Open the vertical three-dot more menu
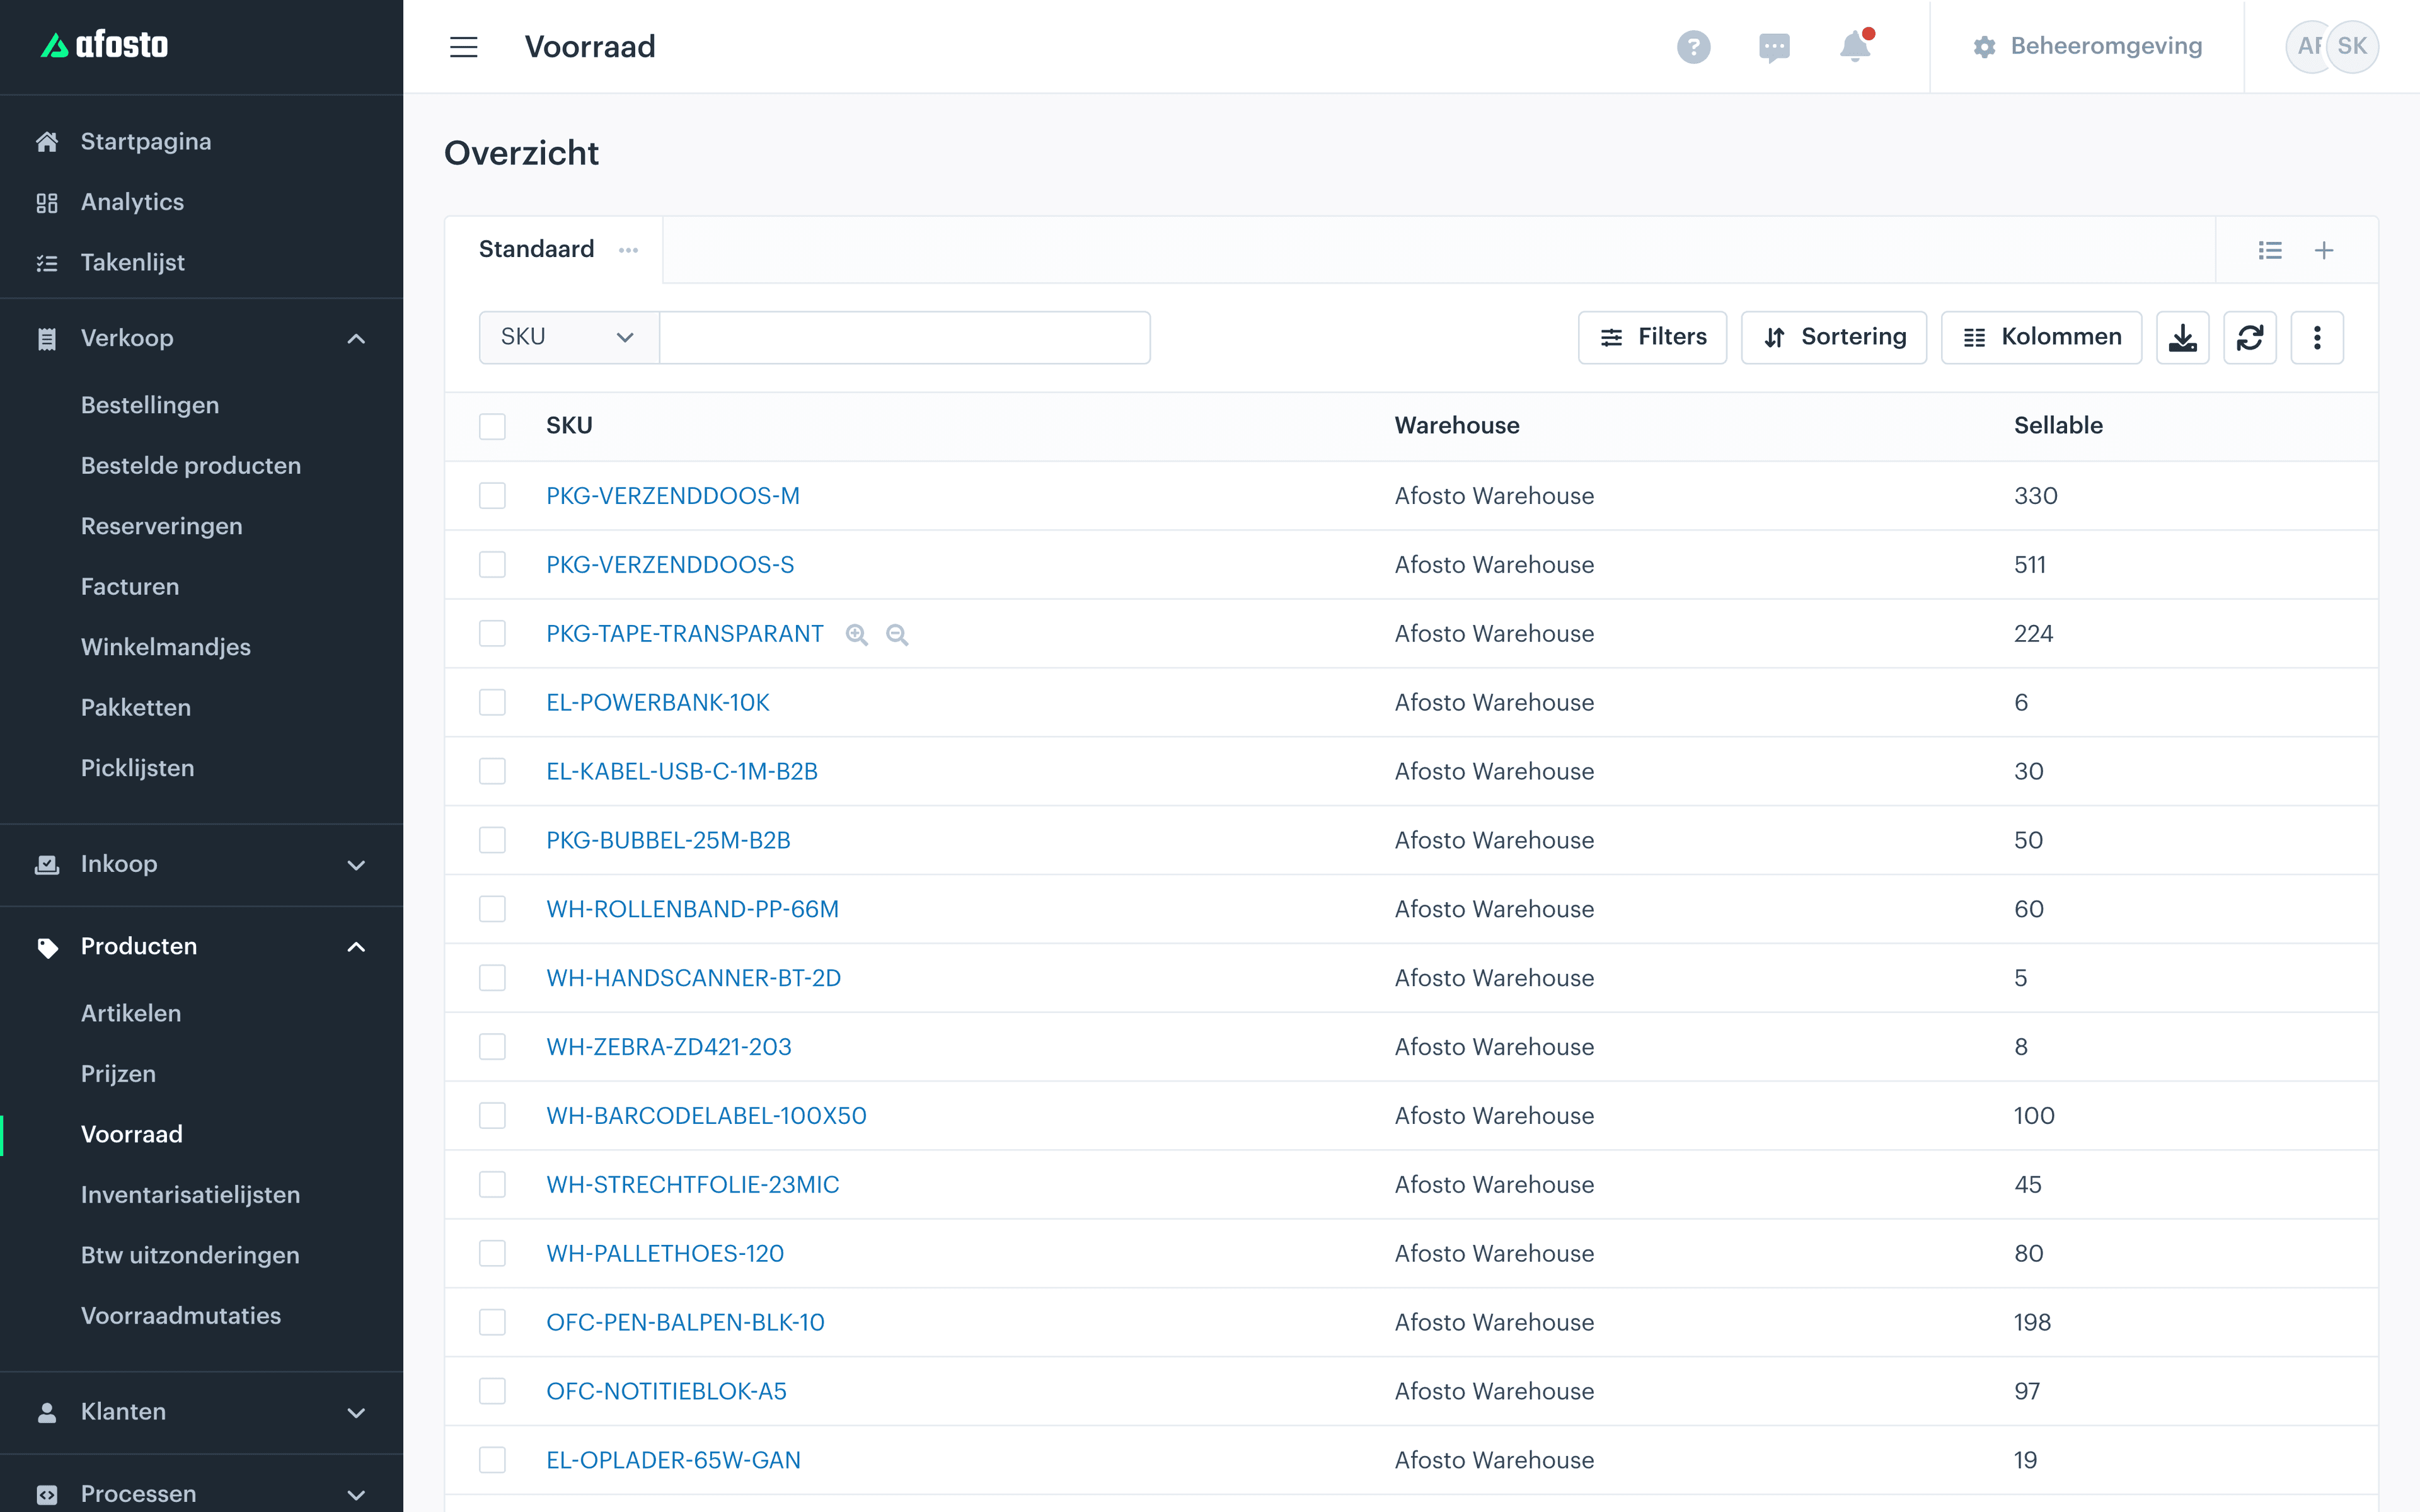 (2317, 338)
